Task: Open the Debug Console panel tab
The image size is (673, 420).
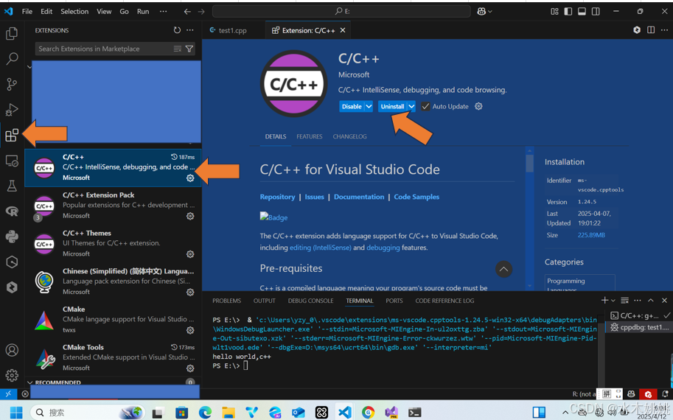Action: tap(311, 301)
